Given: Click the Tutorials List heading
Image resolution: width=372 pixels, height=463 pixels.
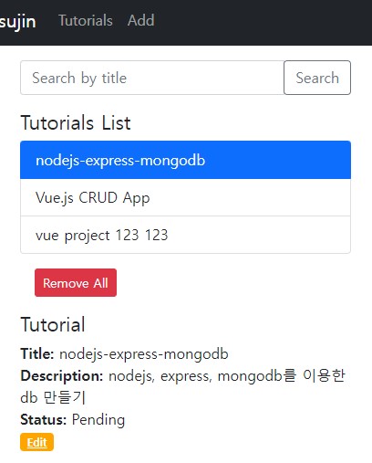Looking at the screenshot, I should coord(76,122).
